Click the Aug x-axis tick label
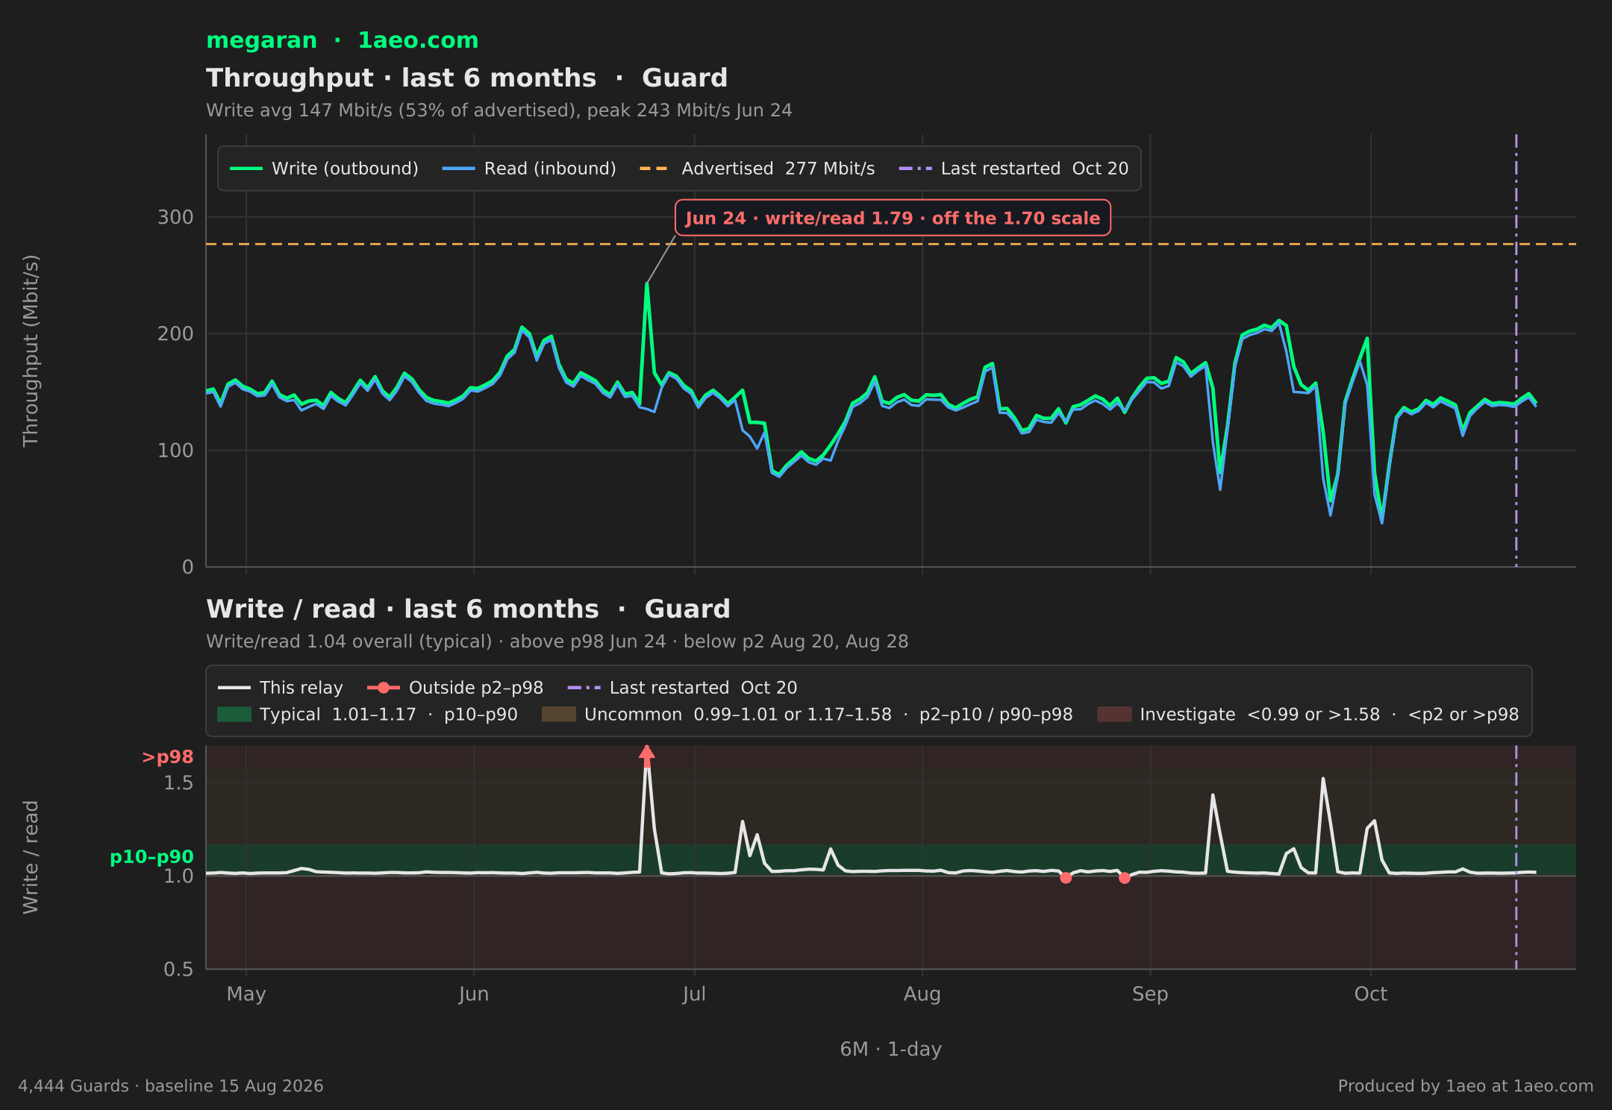 (x=922, y=994)
